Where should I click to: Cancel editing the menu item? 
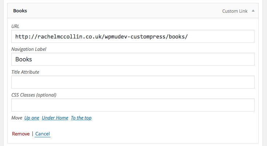pyautogui.click(x=43, y=134)
